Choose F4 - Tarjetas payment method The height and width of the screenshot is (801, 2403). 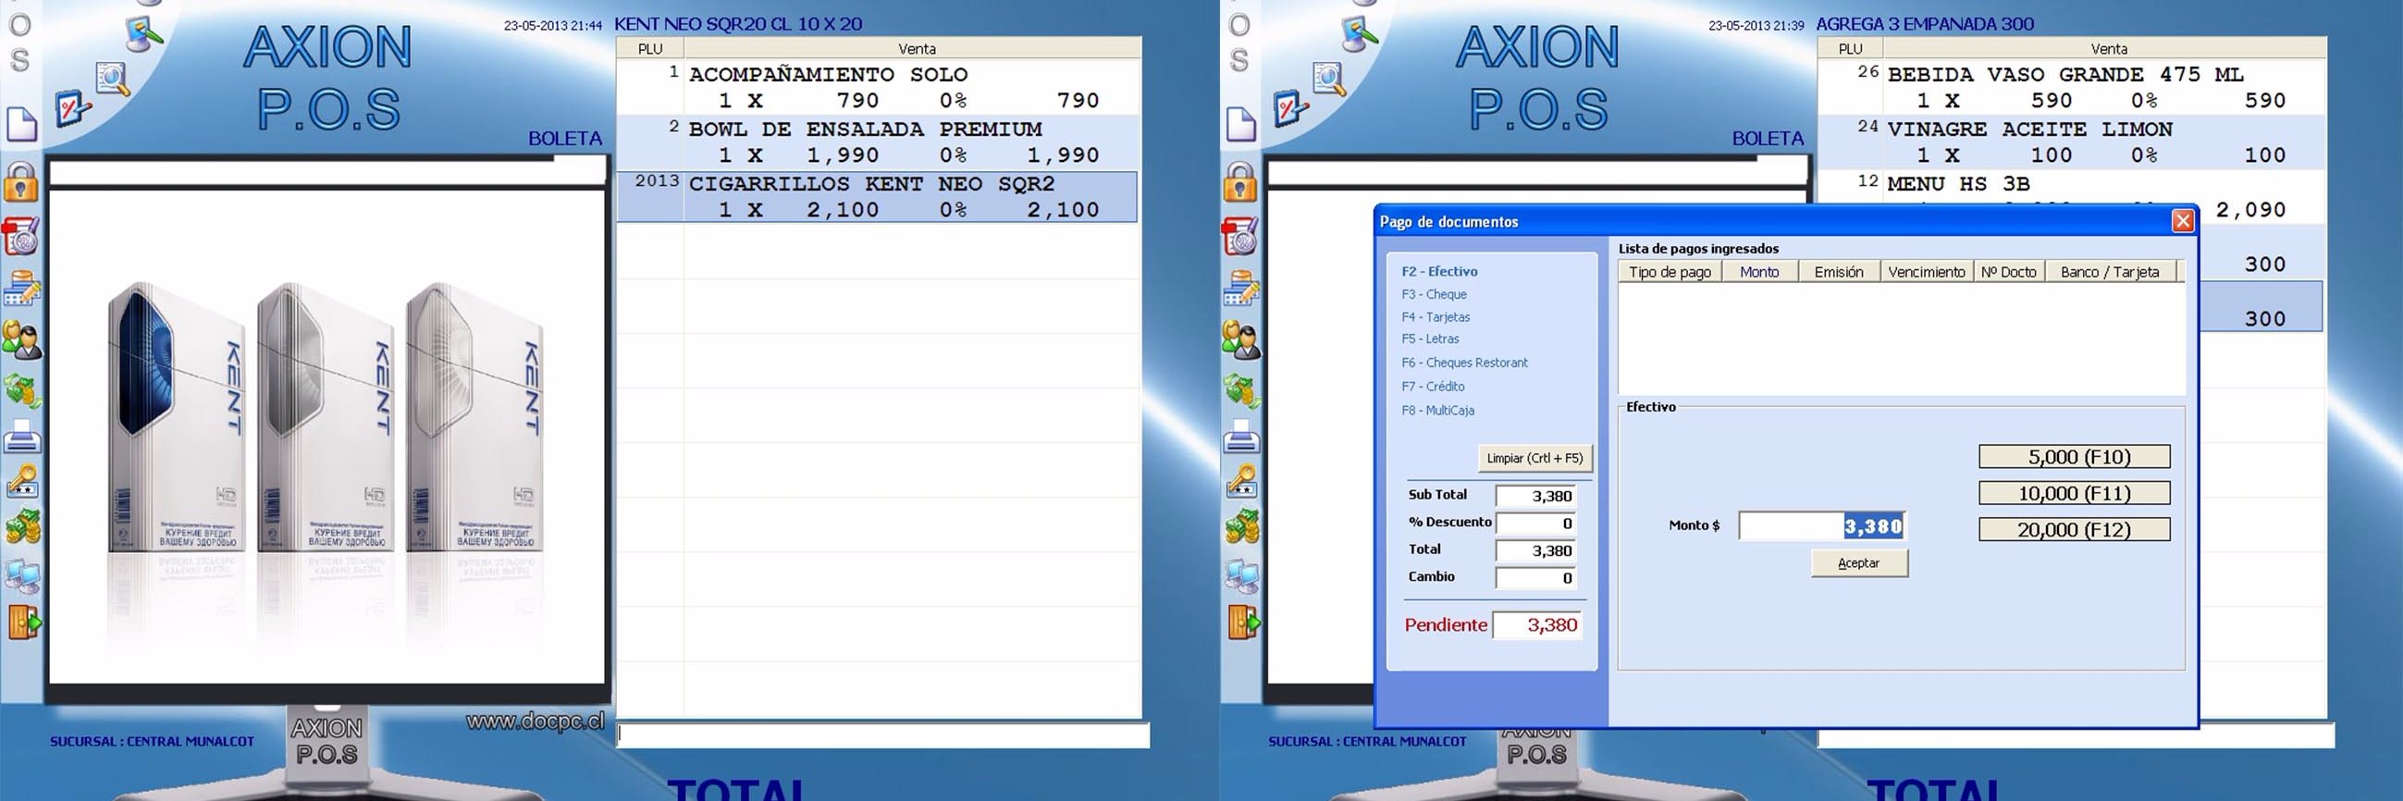(1436, 317)
